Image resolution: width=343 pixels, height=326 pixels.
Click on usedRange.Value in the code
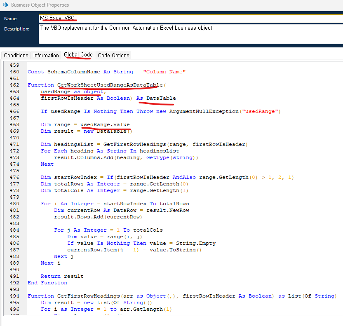(x=105, y=124)
